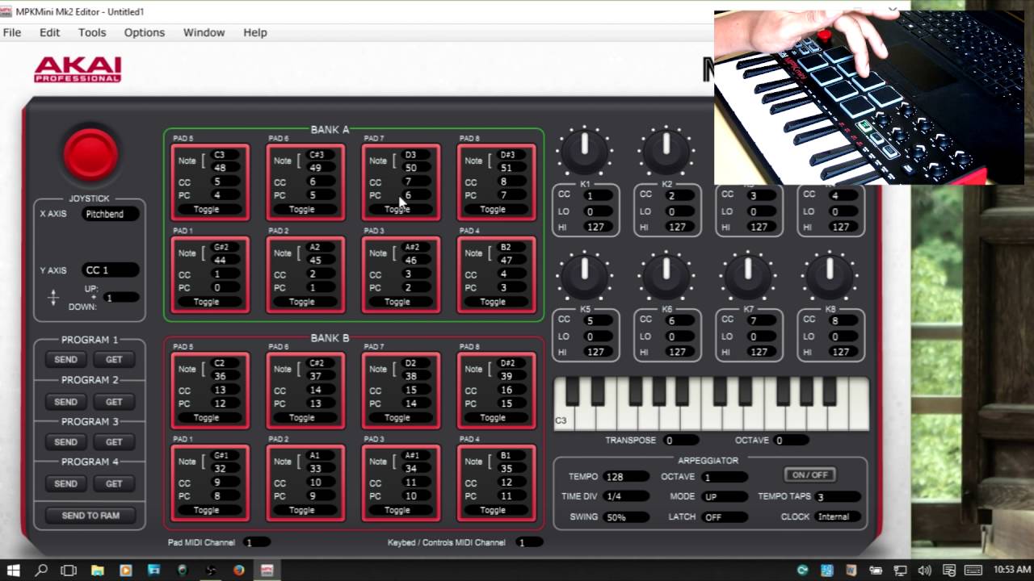Open the Y Axis CC 1 dropdown

(x=110, y=270)
